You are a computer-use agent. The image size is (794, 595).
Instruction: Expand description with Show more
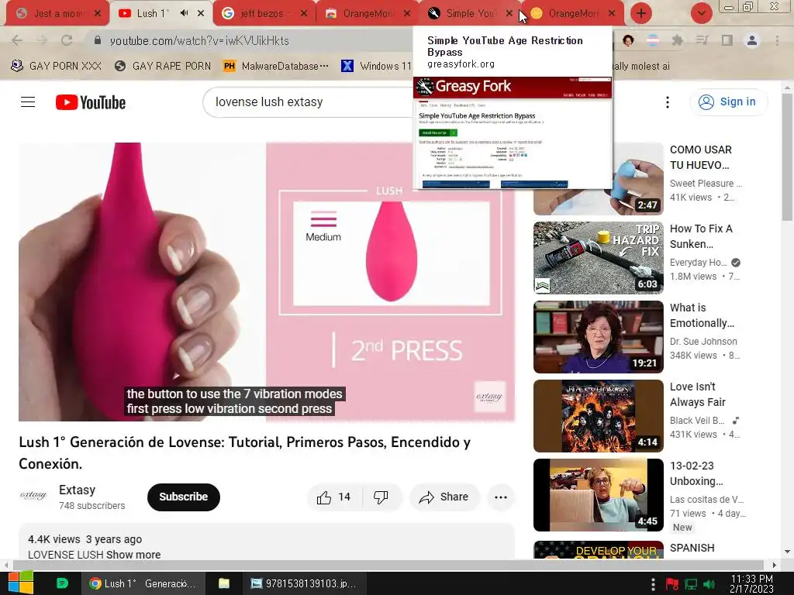click(x=133, y=555)
